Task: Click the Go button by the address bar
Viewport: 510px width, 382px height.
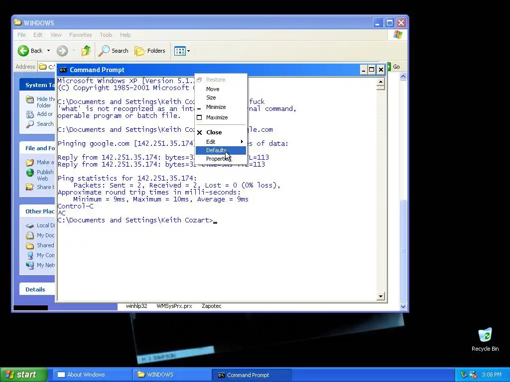Action: (394, 67)
